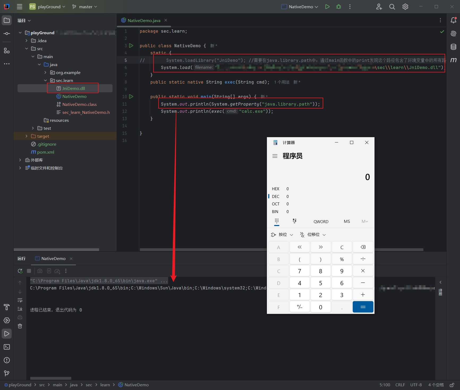Click the project tree horizontal scrollbar
Image resolution: width=460 pixels, height=390 pixels.
(x=56, y=250)
